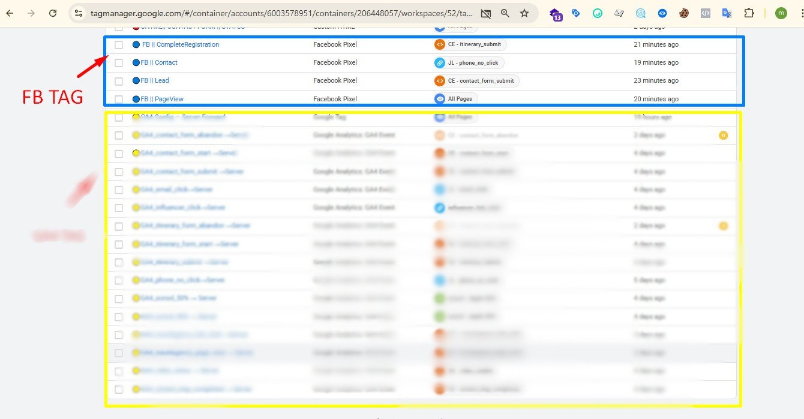Click the '23 minutes ago' timestamp
The width and height of the screenshot is (804, 419).
[656, 80]
